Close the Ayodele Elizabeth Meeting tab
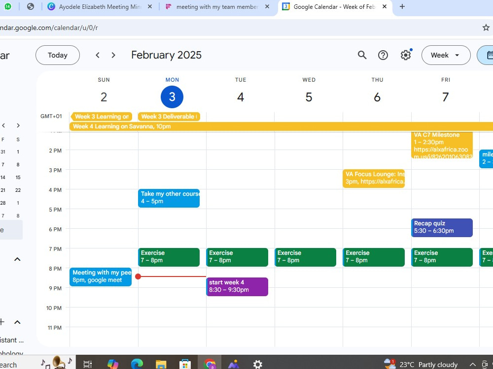The image size is (493, 369). [150, 6]
